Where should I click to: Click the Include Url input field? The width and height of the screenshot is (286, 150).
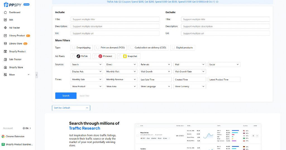coord(115,34)
